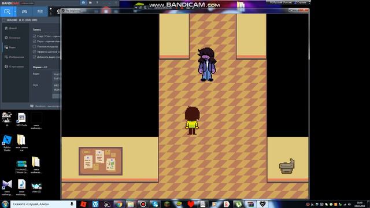Click the water fountain in the game hallway
Image resolution: width=370 pixels, height=208 pixels.
287,166
